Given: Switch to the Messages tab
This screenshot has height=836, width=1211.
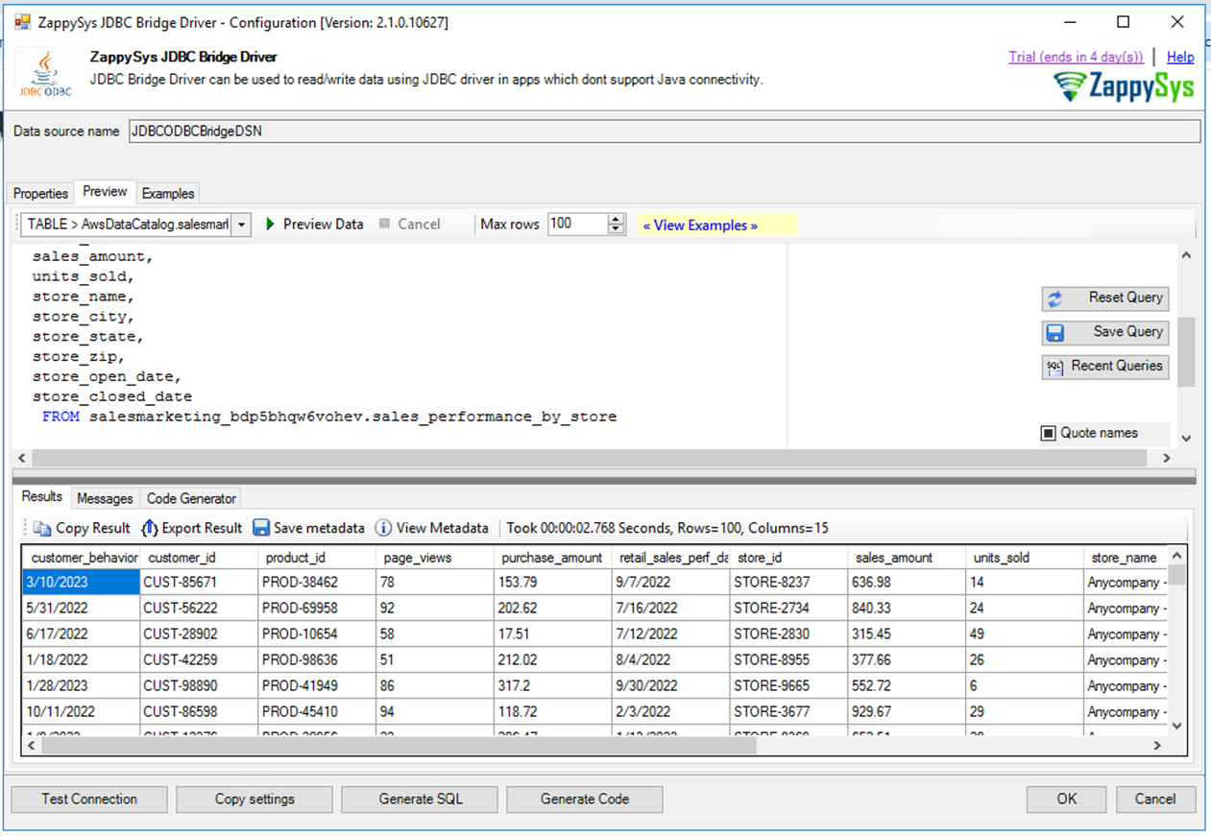Looking at the screenshot, I should coord(105,498).
